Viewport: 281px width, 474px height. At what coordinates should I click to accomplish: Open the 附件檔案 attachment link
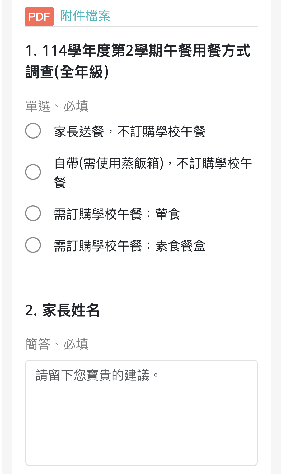coord(85,16)
